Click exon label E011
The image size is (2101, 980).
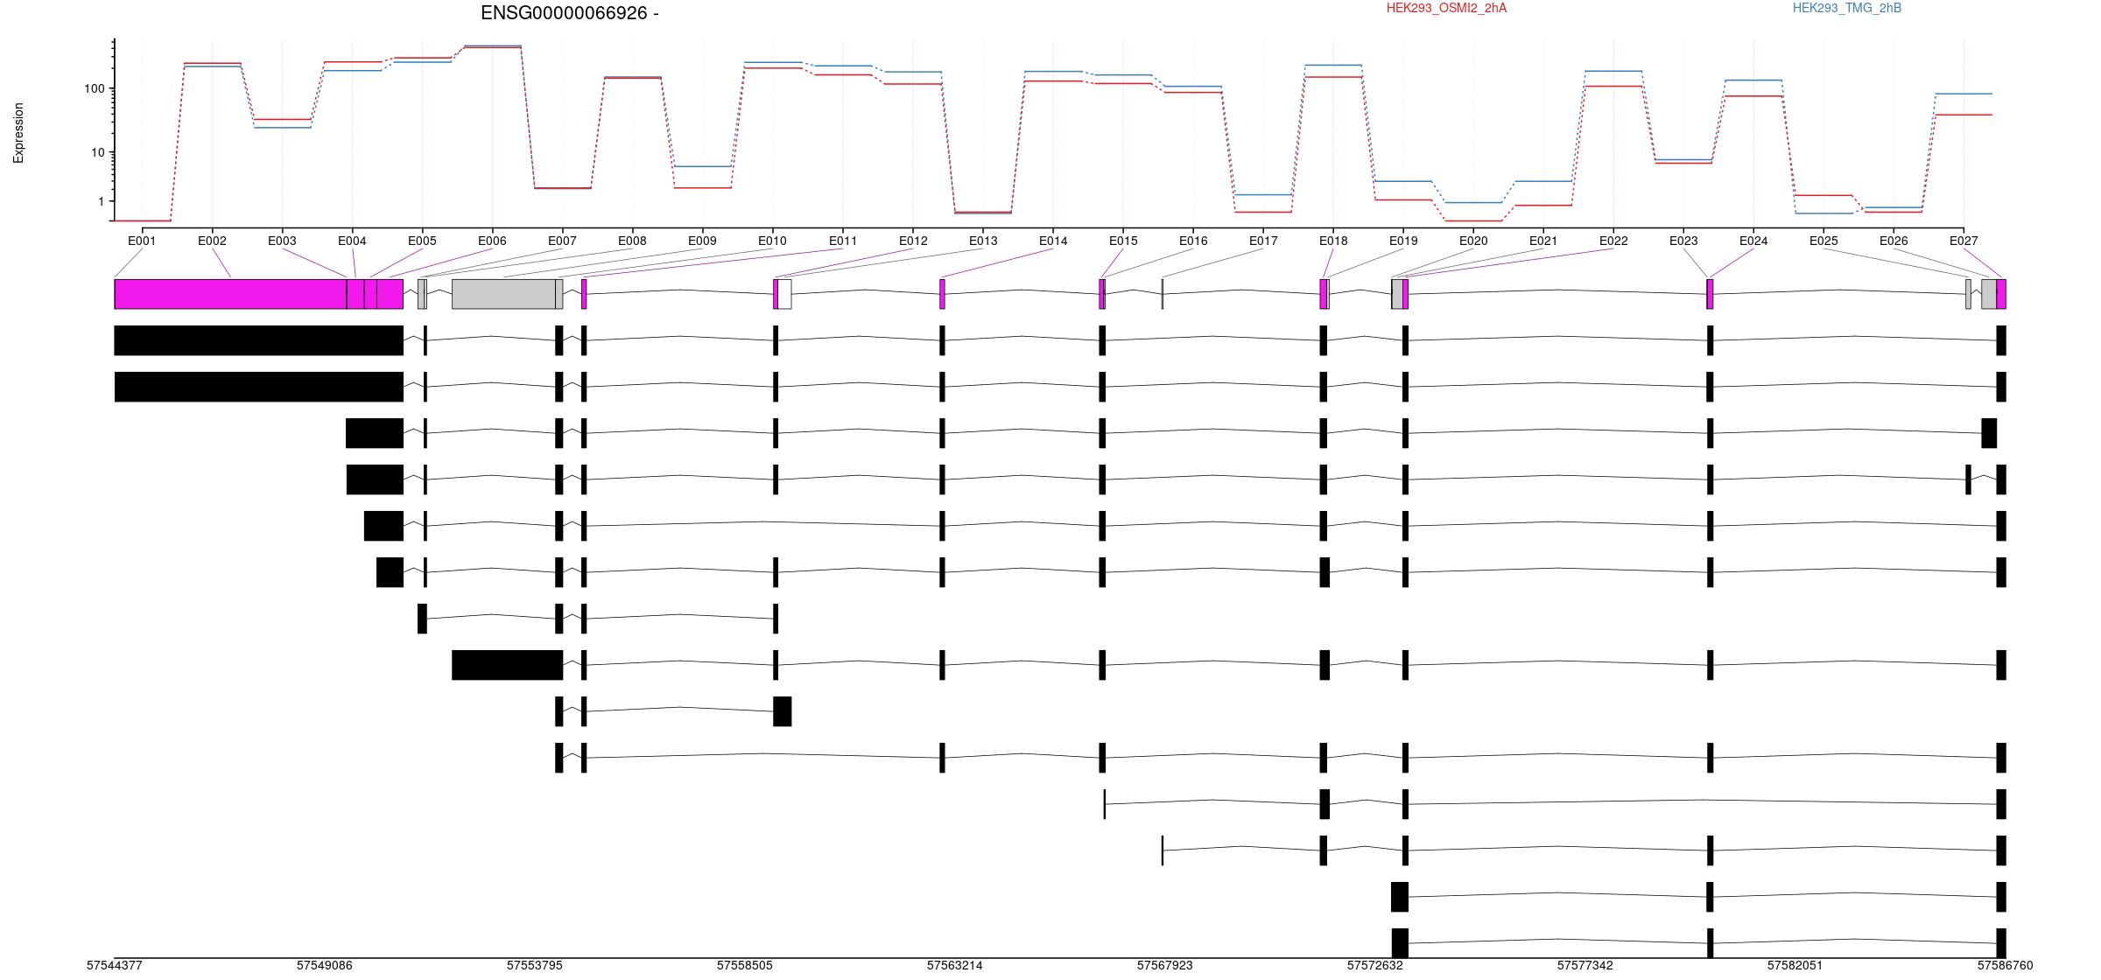[843, 241]
